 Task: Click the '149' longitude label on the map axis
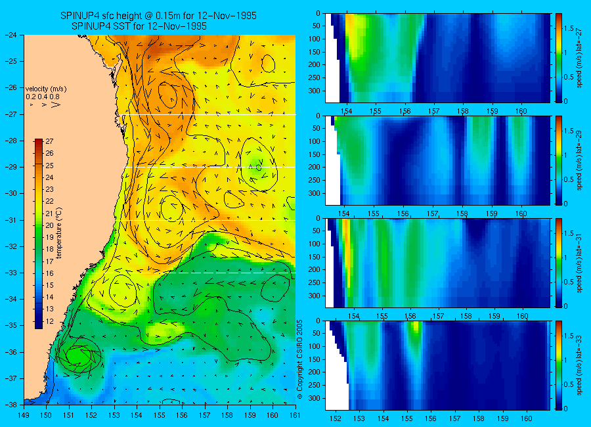[x=24, y=415]
